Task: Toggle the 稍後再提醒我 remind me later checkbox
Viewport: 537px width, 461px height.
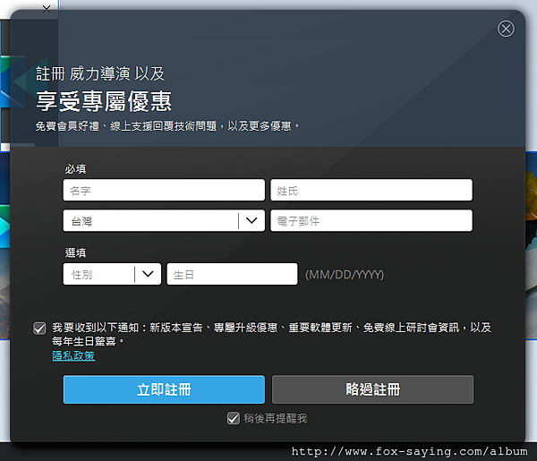Action: pyautogui.click(x=234, y=418)
